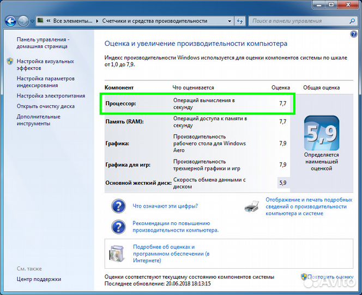Click the 7,7 score in the Процессор row
Screen dimensions: 362x295
pyautogui.click(x=283, y=103)
